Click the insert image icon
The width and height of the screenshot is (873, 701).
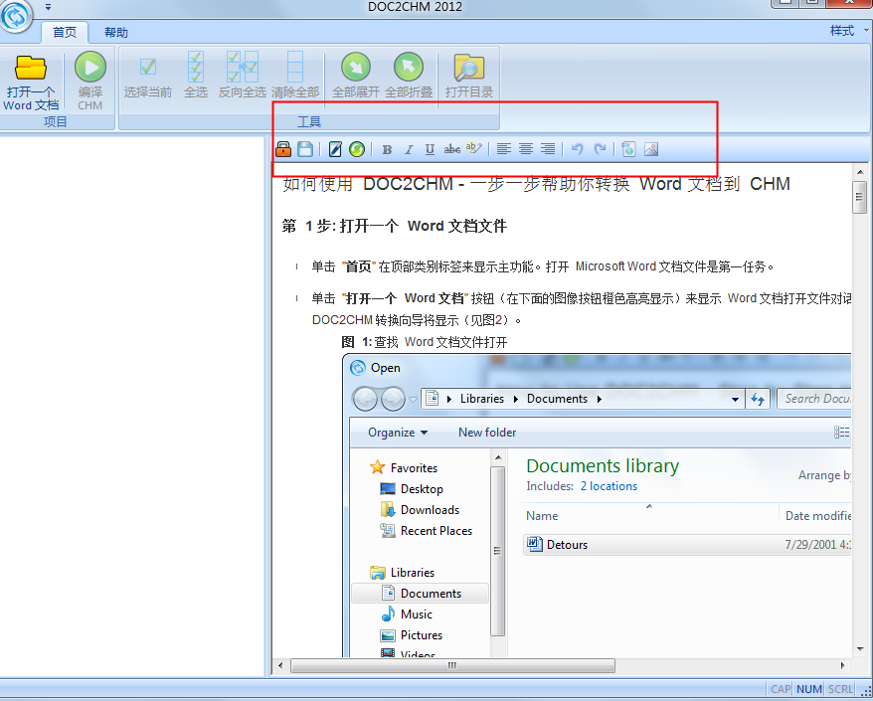tap(651, 149)
